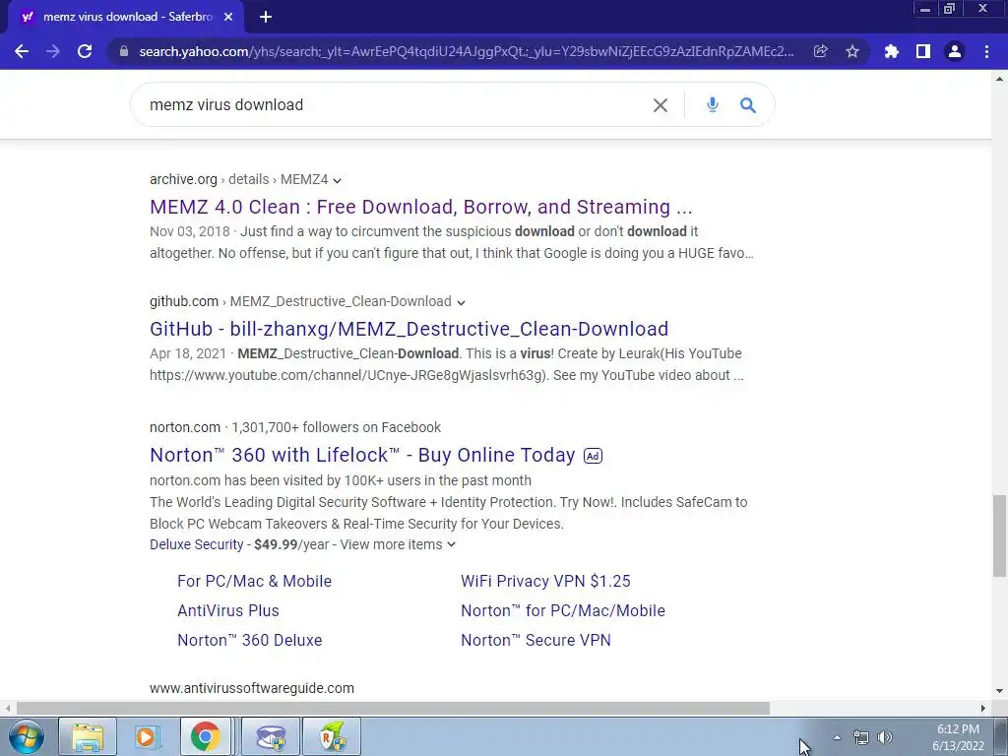Open MEMZ 4.0 Clean archive result

(x=420, y=207)
